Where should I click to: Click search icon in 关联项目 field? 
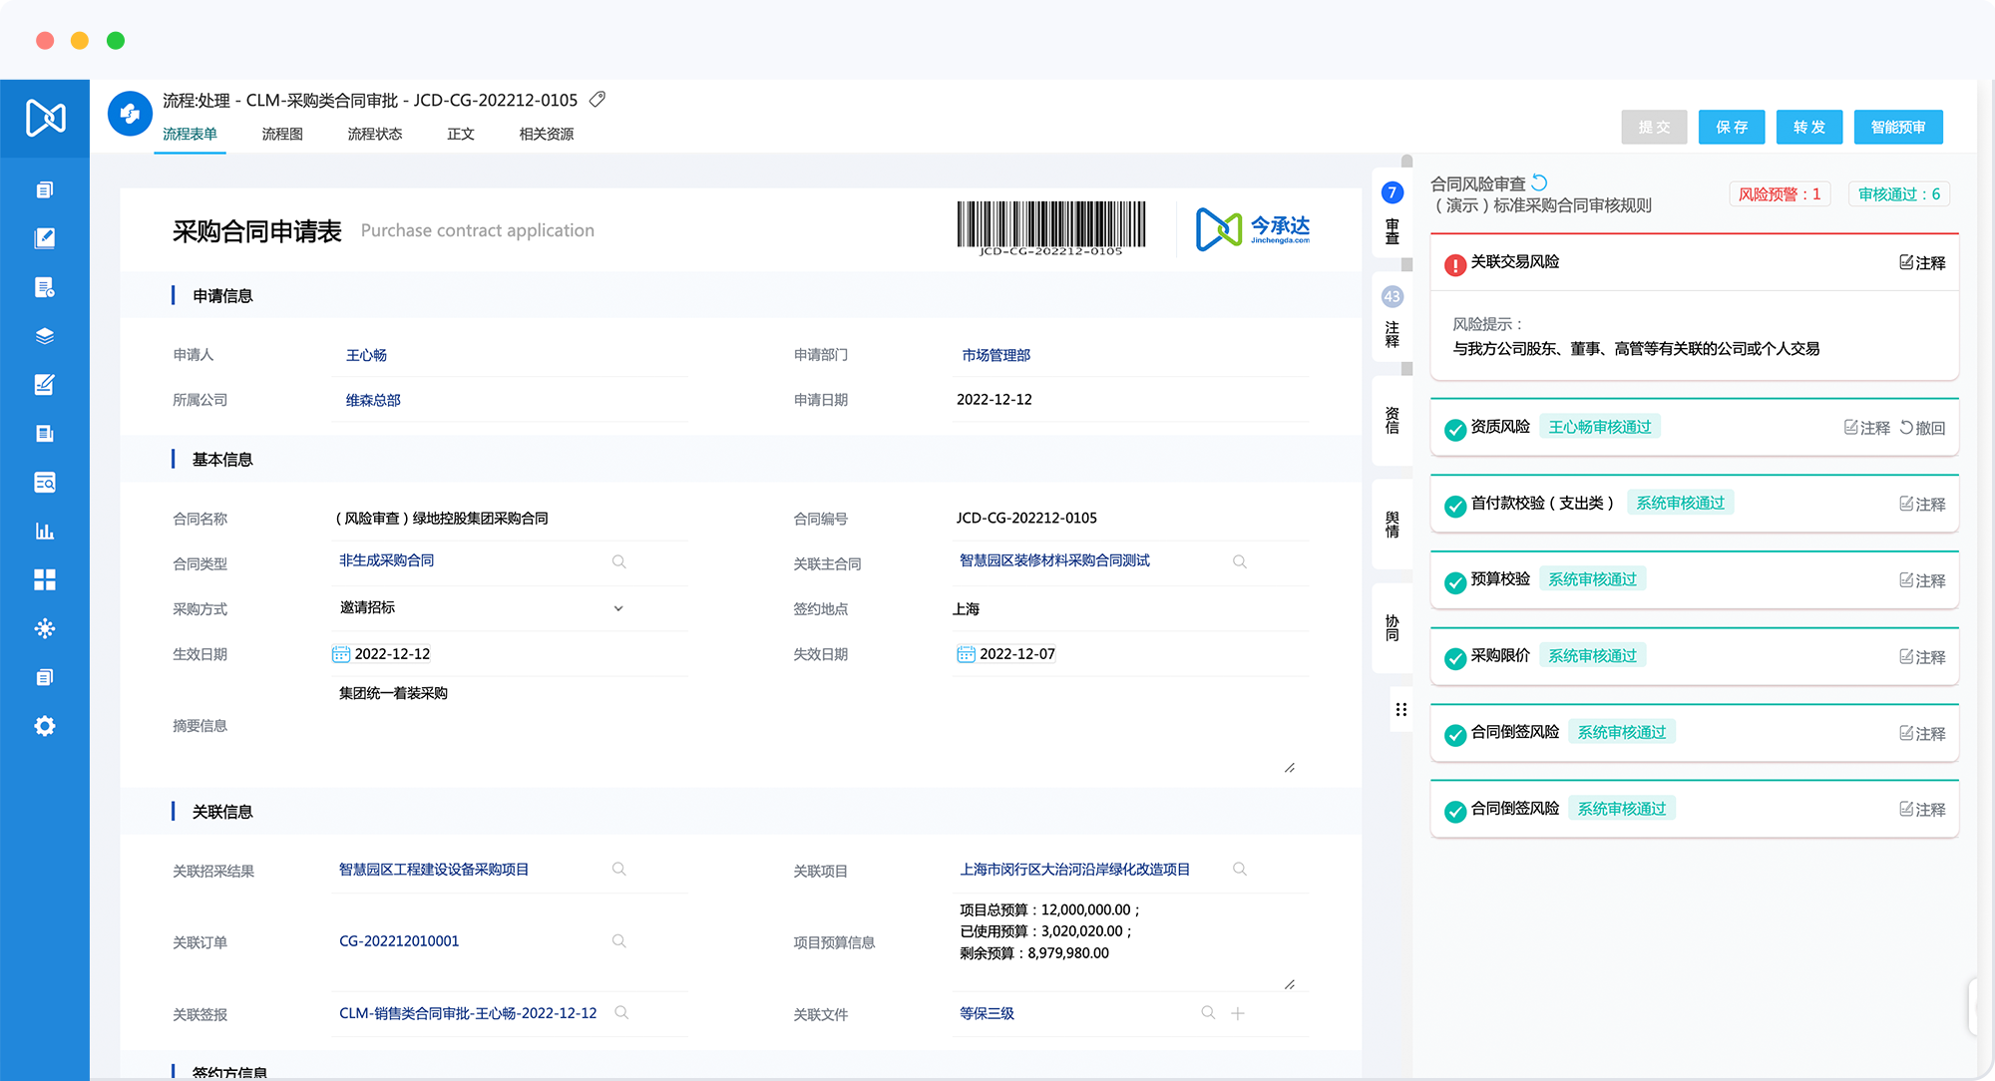click(x=1239, y=870)
